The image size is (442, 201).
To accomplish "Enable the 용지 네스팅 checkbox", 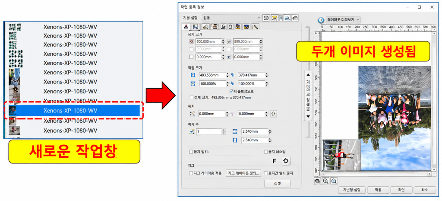I will (265, 152).
